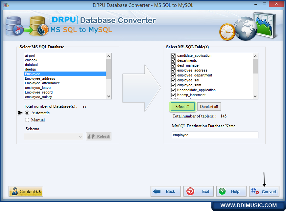Click the table list scrollbar thumb
The width and height of the screenshot is (286, 211).
(x=255, y=66)
